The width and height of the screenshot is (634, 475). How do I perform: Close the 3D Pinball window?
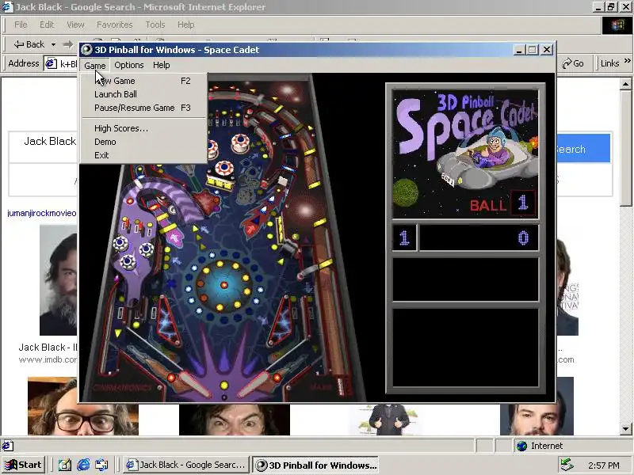(x=547, y=50)
